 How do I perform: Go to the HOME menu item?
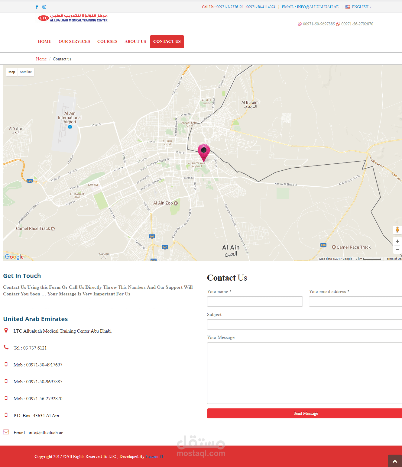click(x=44, y=41)
